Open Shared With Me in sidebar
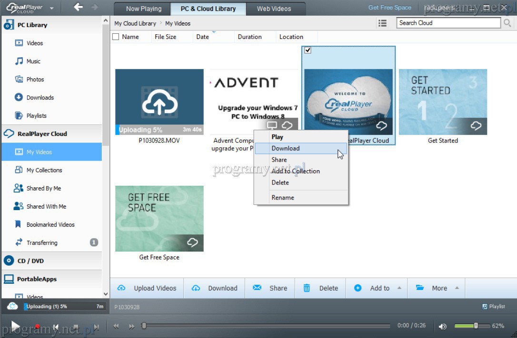517x338 pixels. (x=46, y=206)
